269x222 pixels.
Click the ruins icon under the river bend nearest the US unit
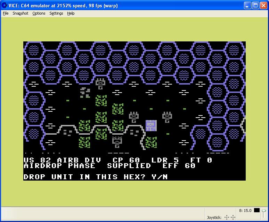coord(134,133)
